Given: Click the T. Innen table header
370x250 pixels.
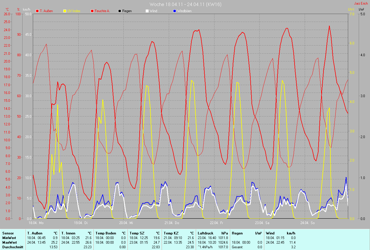Looking at the screenshot, I should [68, 233].
